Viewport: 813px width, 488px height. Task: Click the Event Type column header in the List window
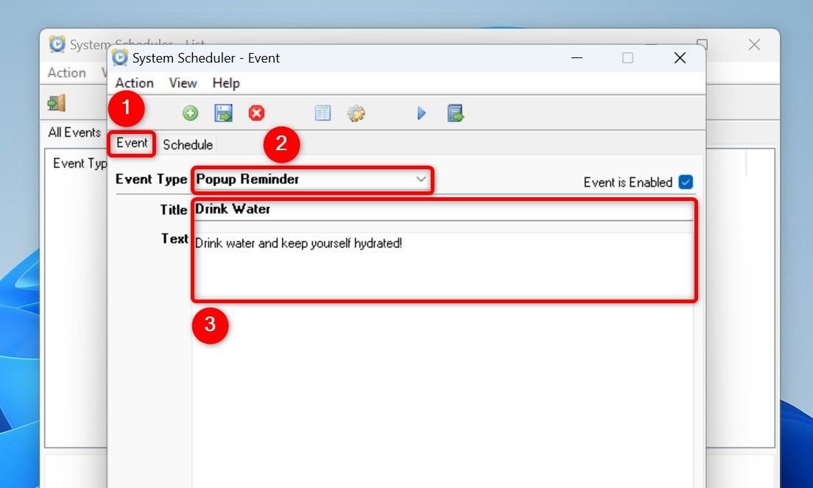(80, 163)
